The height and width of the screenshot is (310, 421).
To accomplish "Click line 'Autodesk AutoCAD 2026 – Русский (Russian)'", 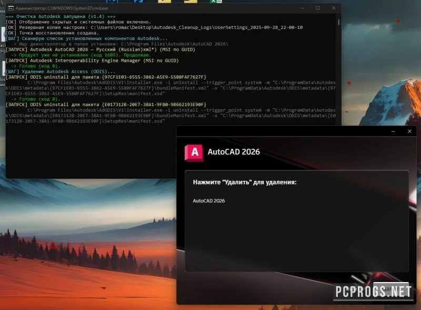I will coord(100,50).
